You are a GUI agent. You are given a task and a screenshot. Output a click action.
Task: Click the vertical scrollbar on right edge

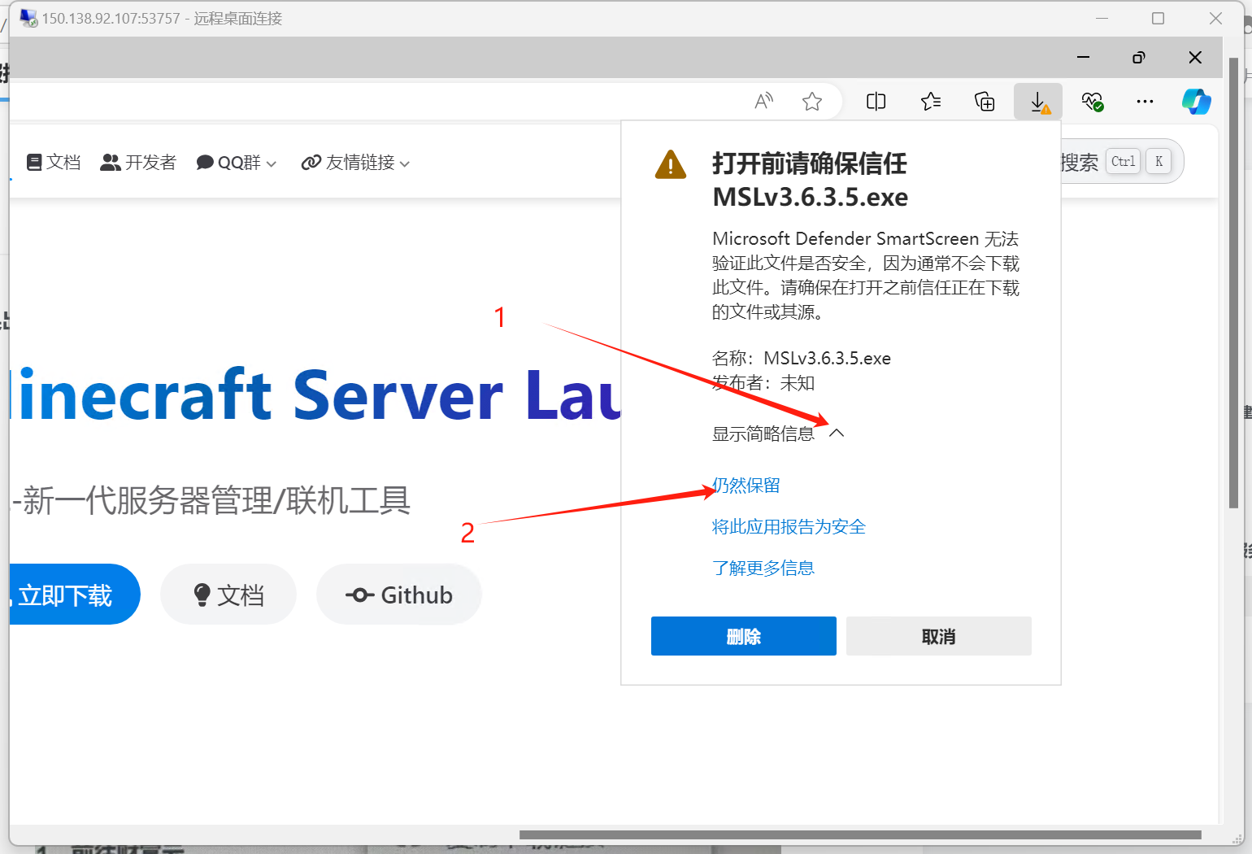[x=1233, y=285]
